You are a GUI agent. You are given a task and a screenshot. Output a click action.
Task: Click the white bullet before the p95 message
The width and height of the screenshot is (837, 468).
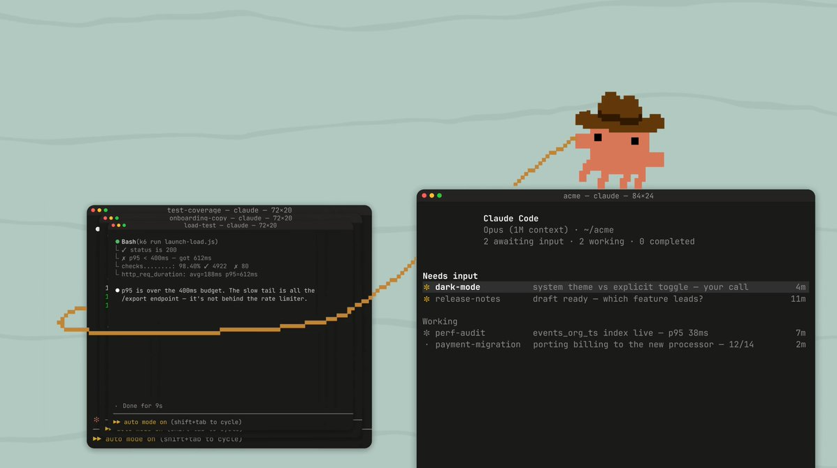117,291
